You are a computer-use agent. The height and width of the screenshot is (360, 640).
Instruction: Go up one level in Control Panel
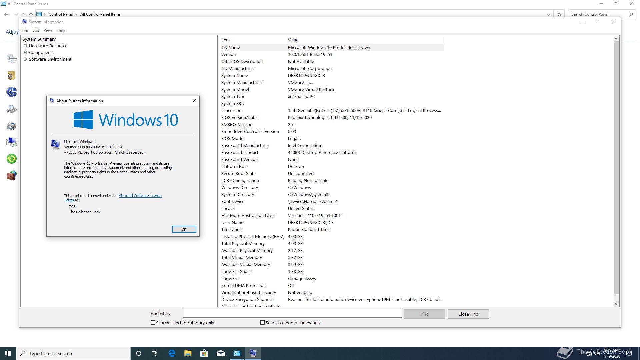(x=31, y=14)
